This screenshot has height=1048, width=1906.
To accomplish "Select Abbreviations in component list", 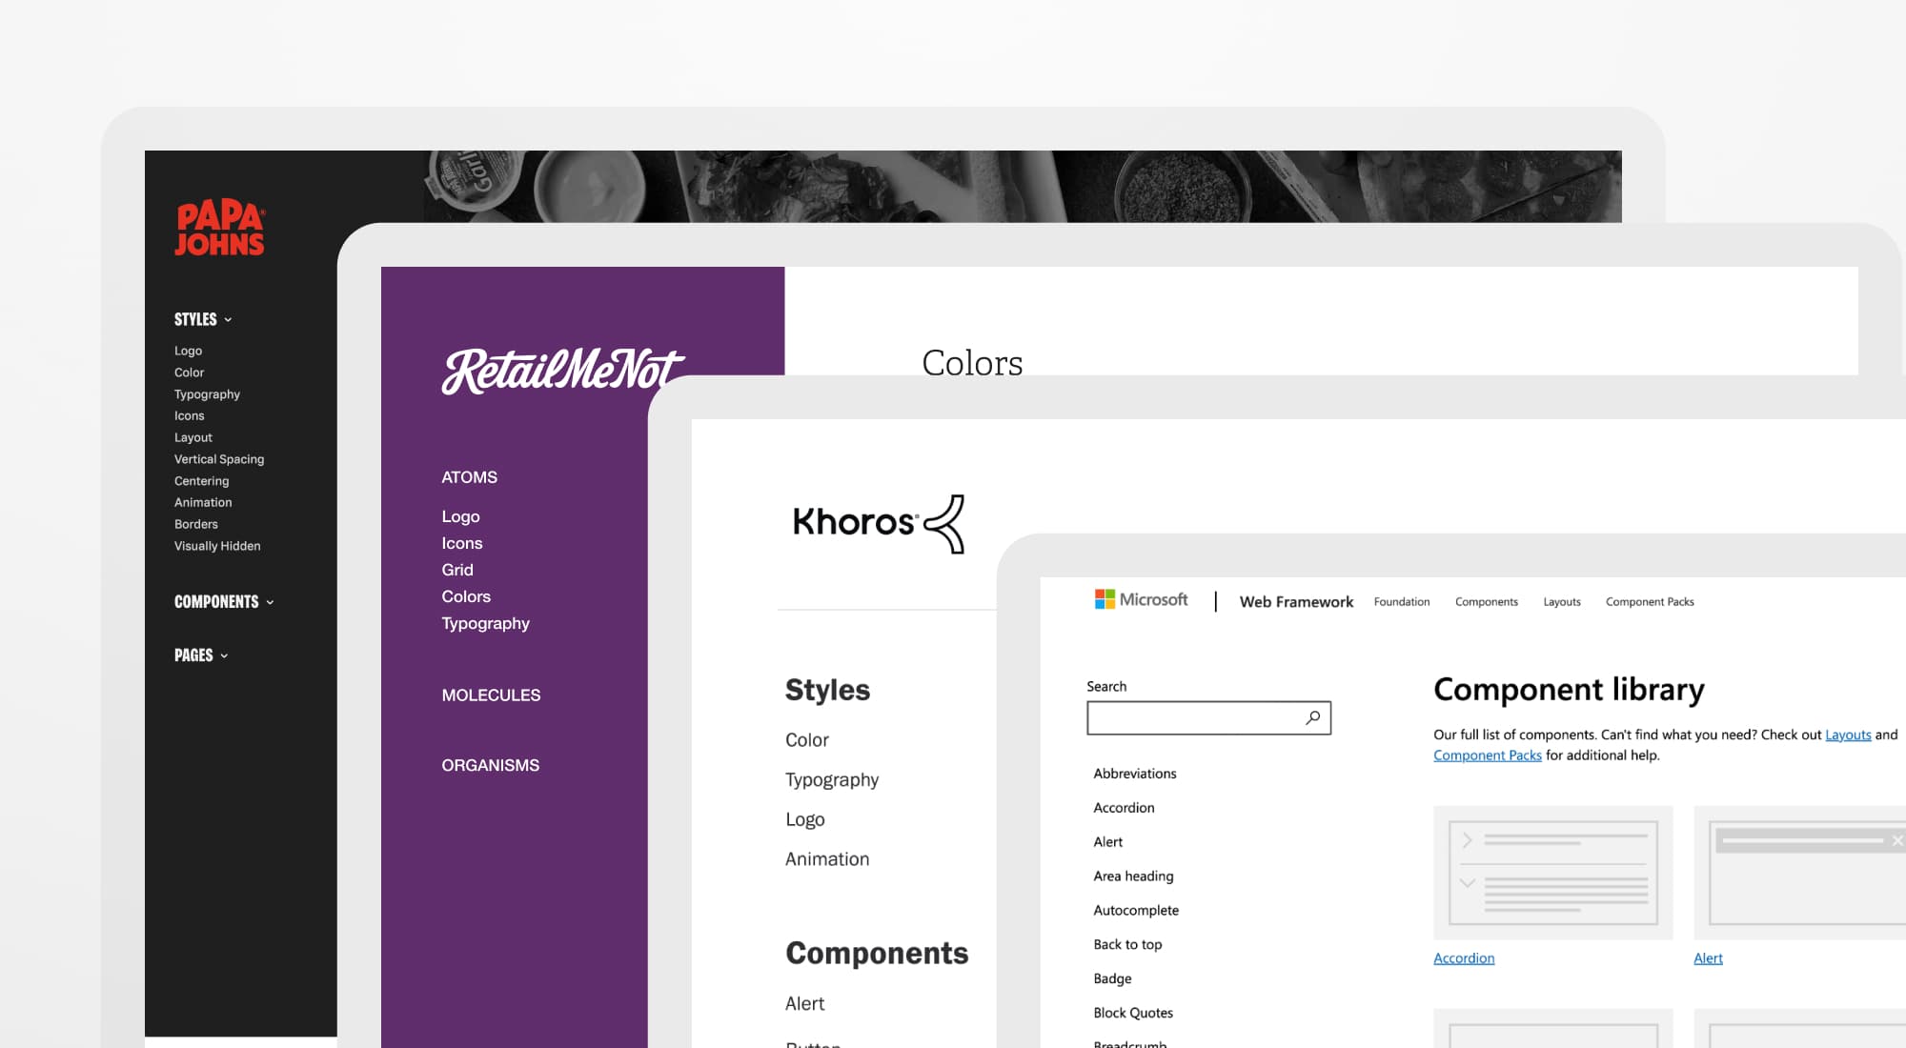I will (1134, 774).
